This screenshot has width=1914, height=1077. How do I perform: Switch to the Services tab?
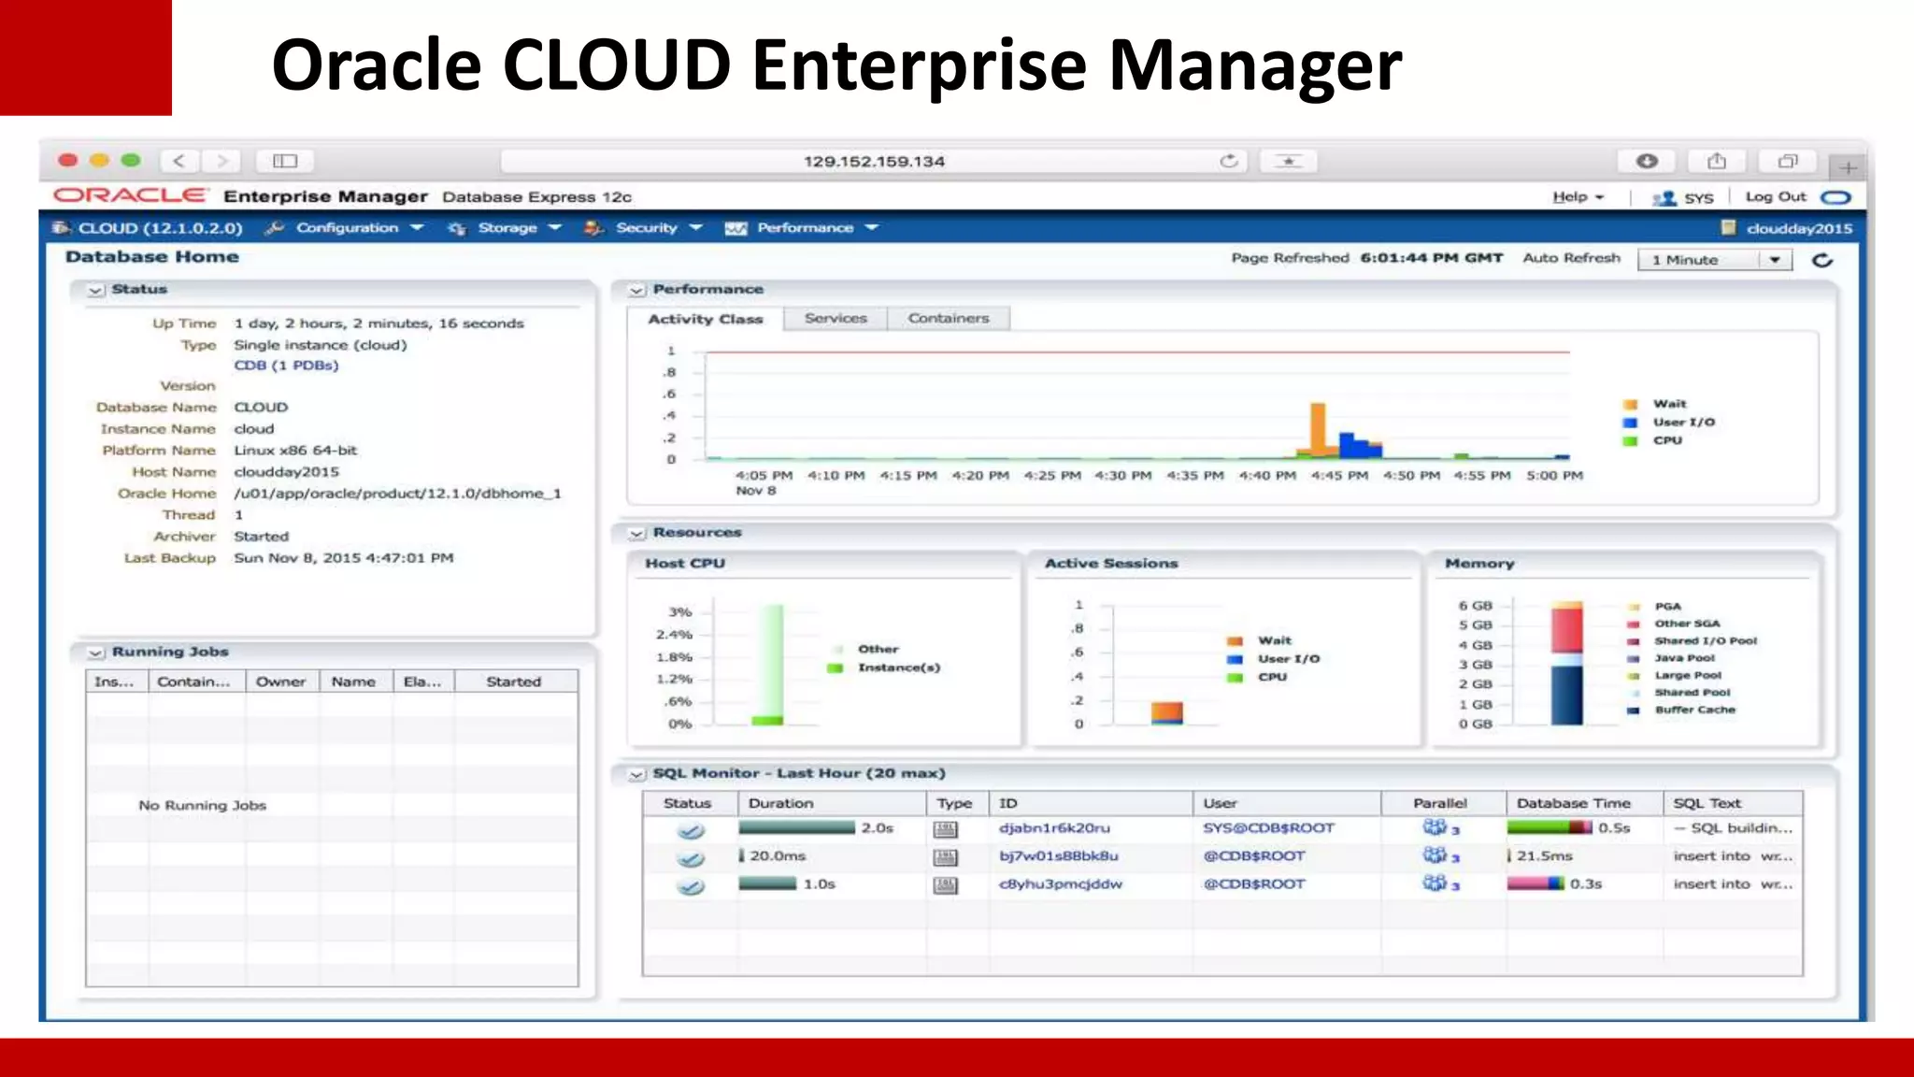836,319
